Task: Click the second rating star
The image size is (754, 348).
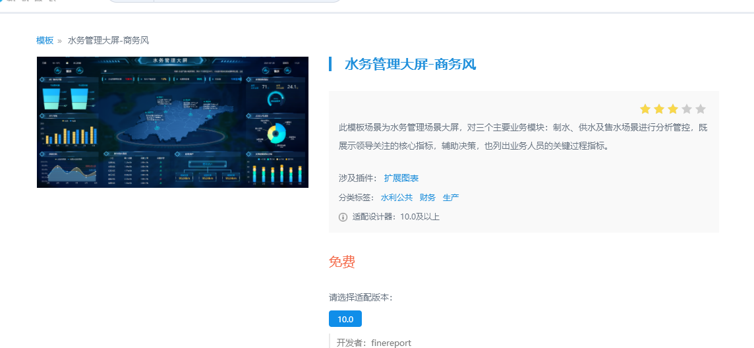Action: 659,109
